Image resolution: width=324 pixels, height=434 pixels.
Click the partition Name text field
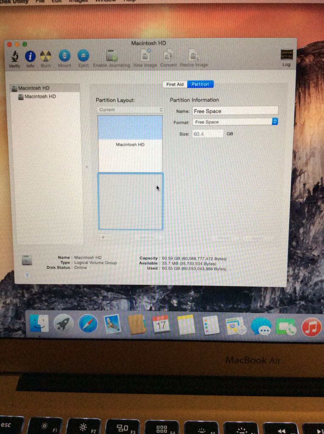tap(235, 111)
